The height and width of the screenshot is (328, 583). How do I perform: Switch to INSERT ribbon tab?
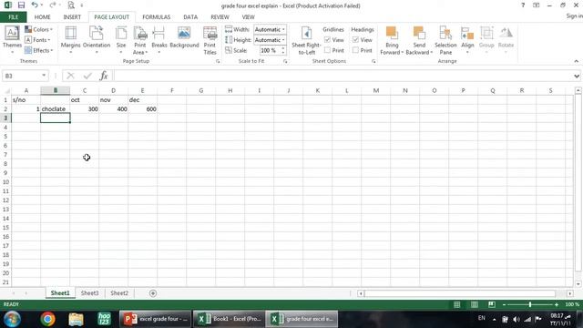click(72, 17)
